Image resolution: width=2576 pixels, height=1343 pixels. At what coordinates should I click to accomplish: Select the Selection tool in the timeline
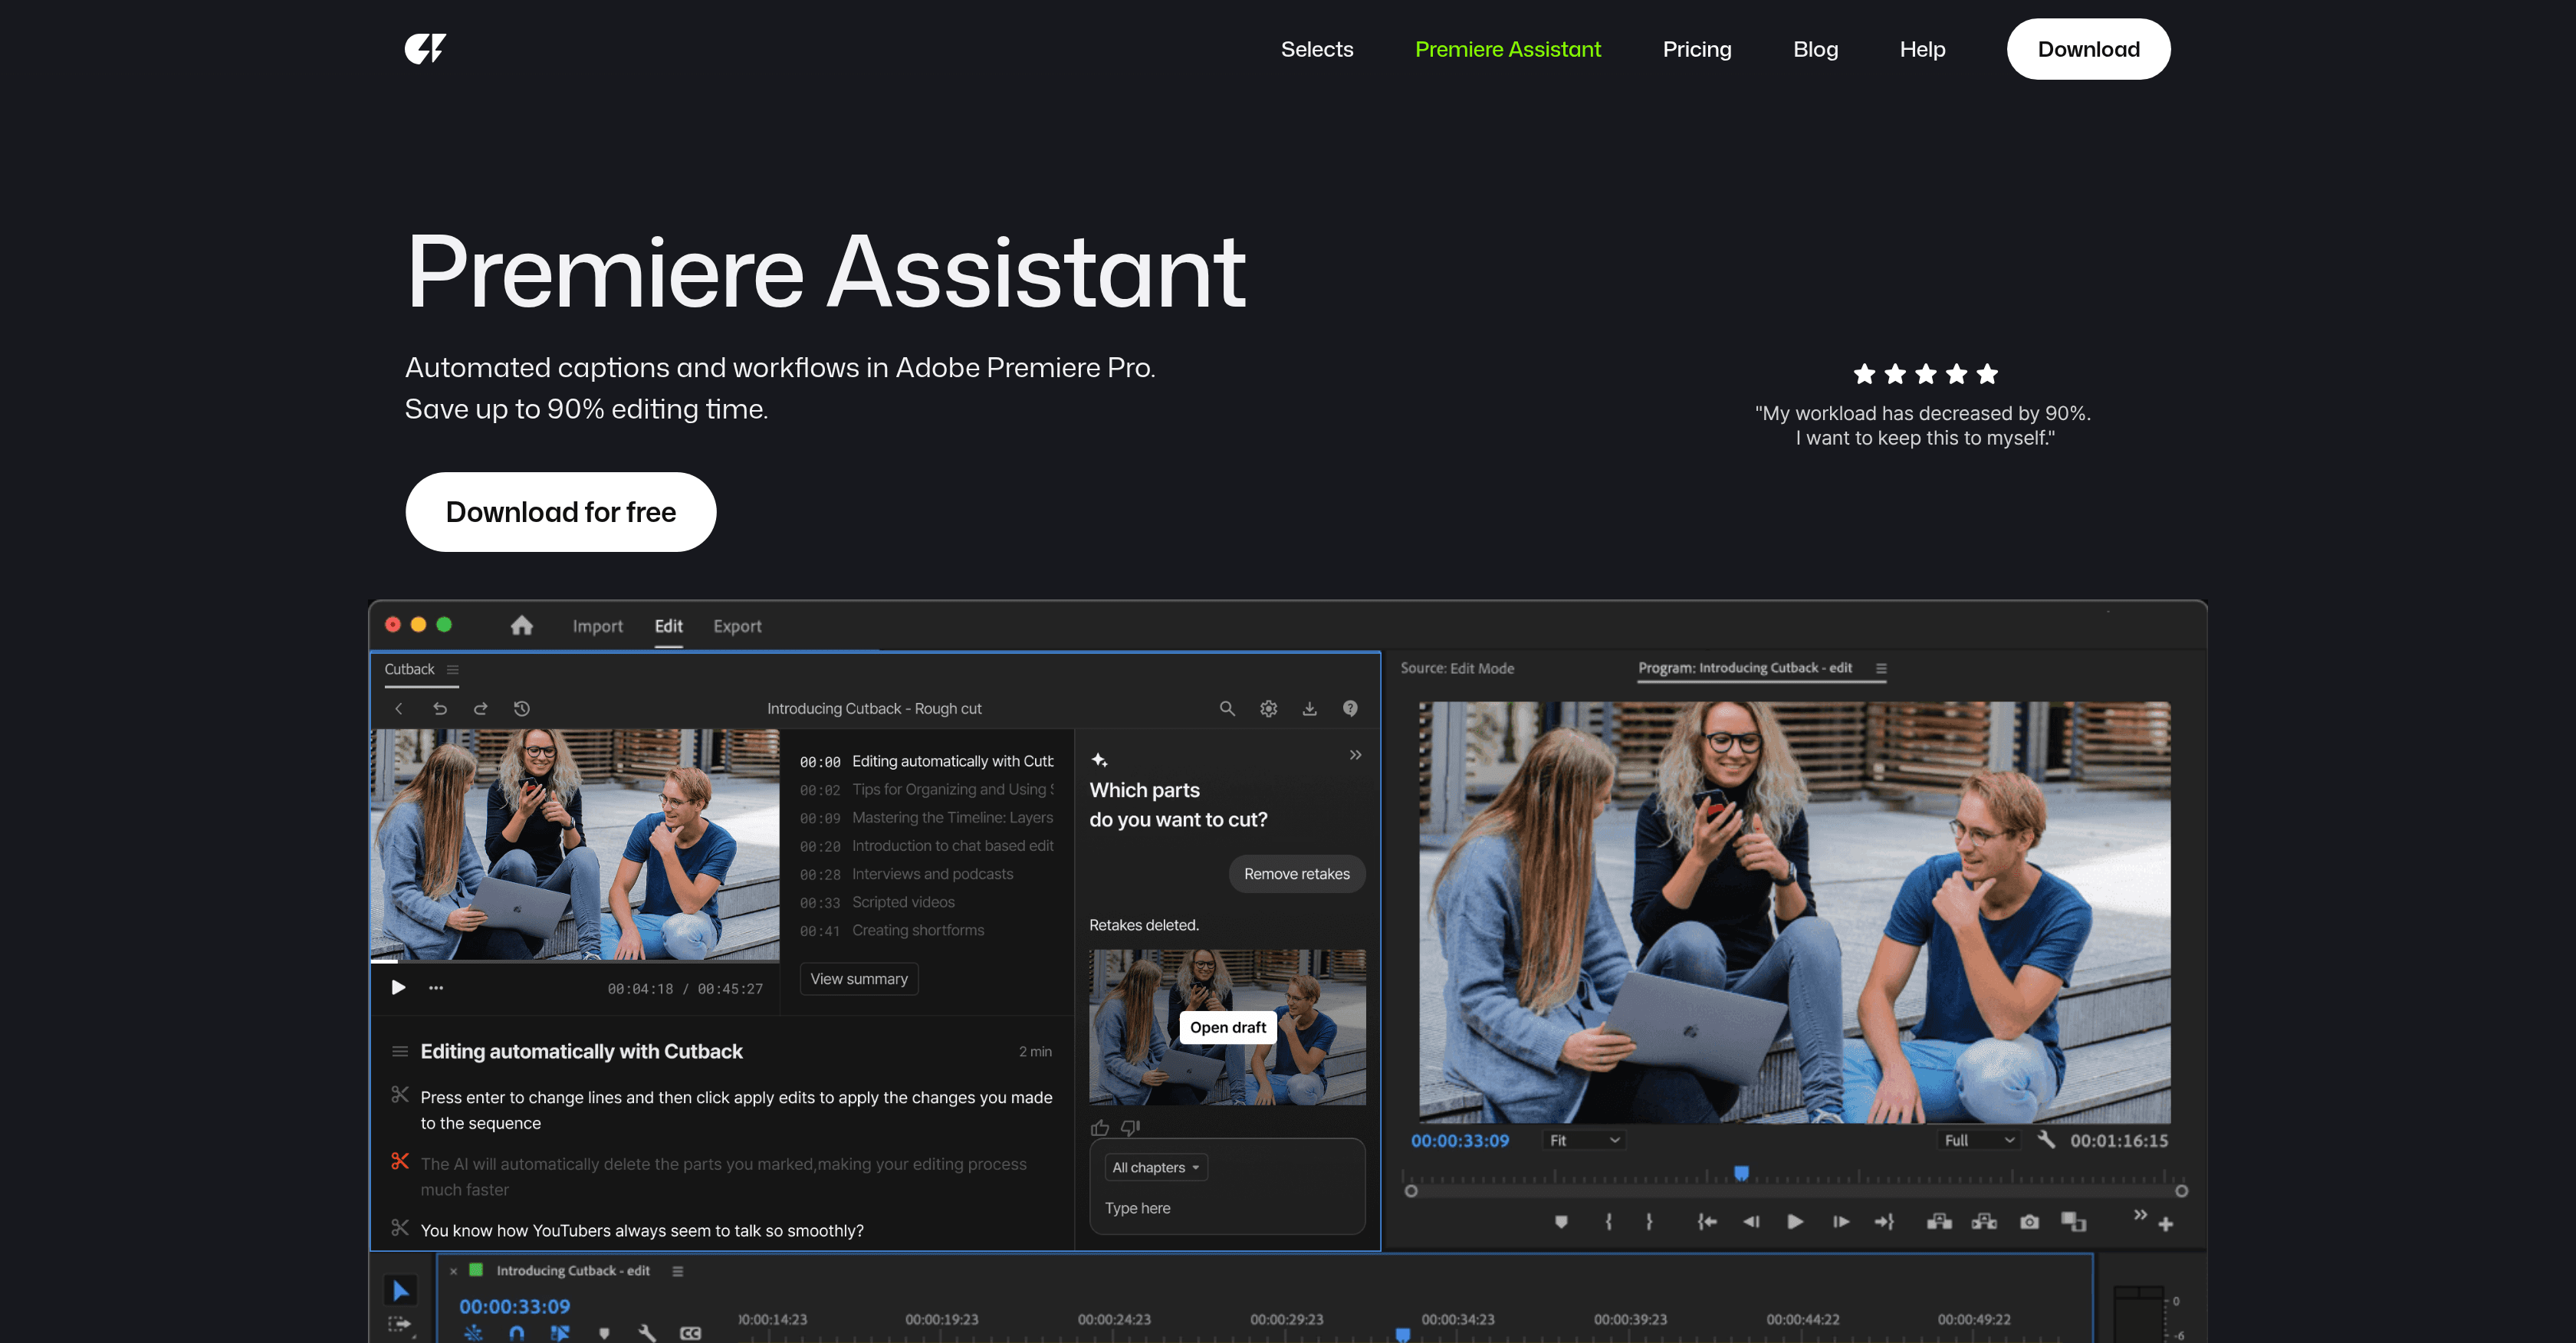click(402, 1290)
